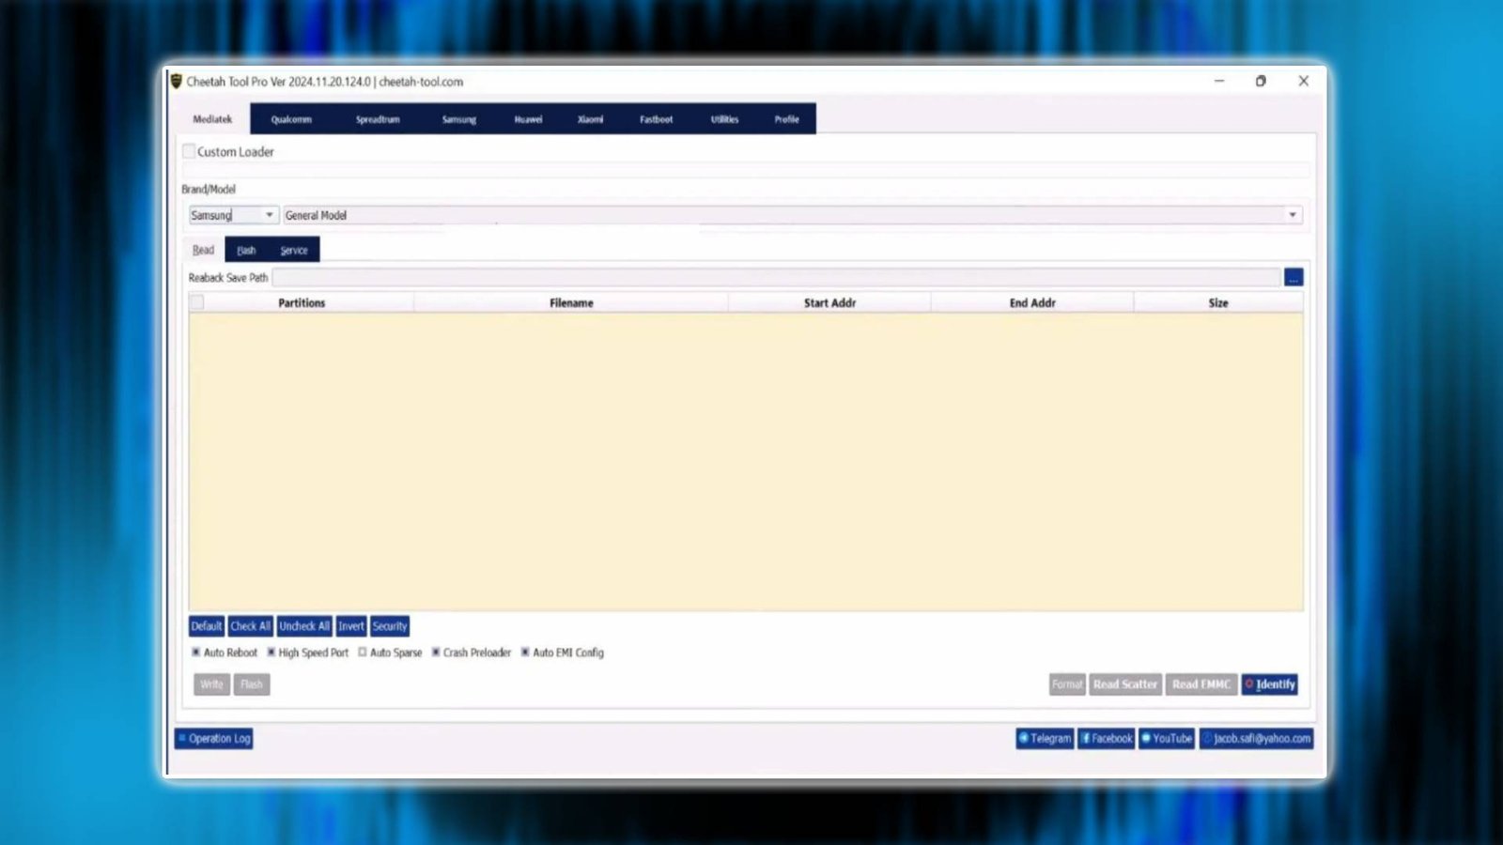Open the Samsung brand dropdown
The height and width of the screenshot is (845, 1503).
point(269,214)
